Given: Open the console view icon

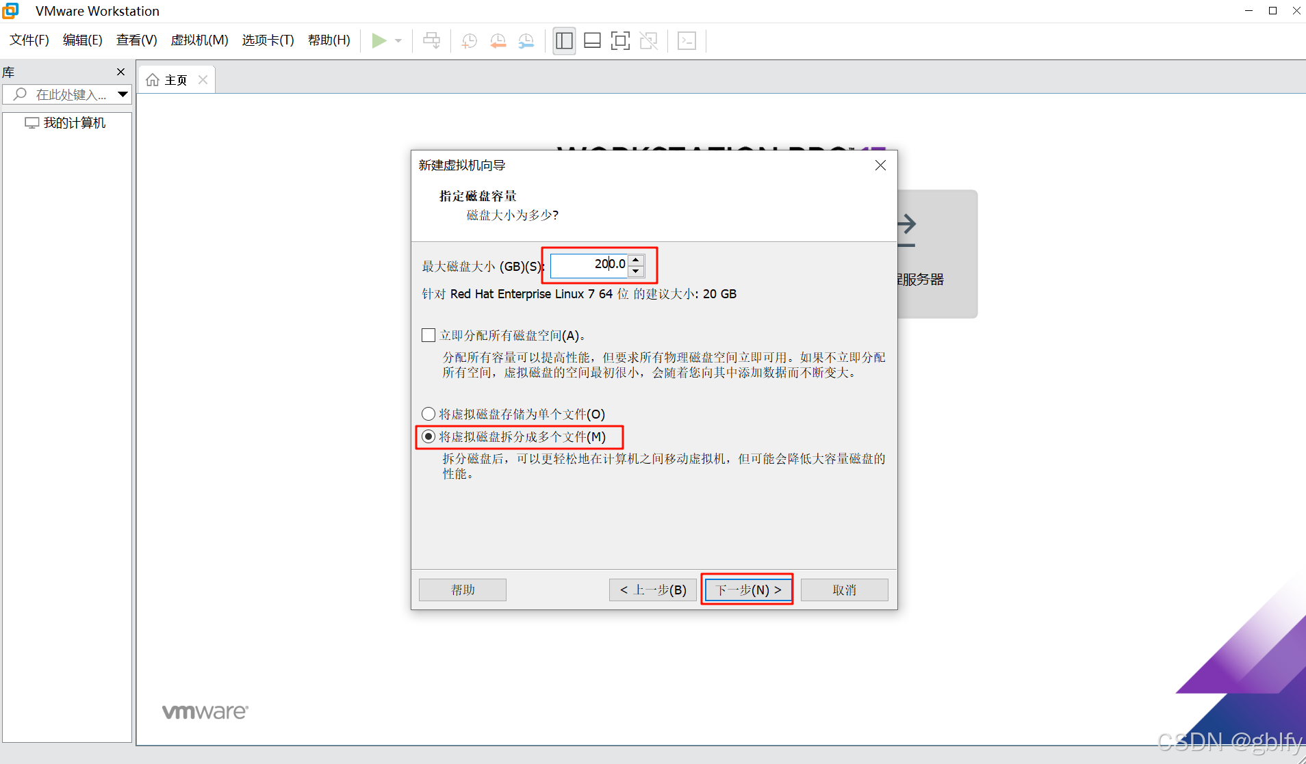Looking at the screenshot, I should (687, 40).
